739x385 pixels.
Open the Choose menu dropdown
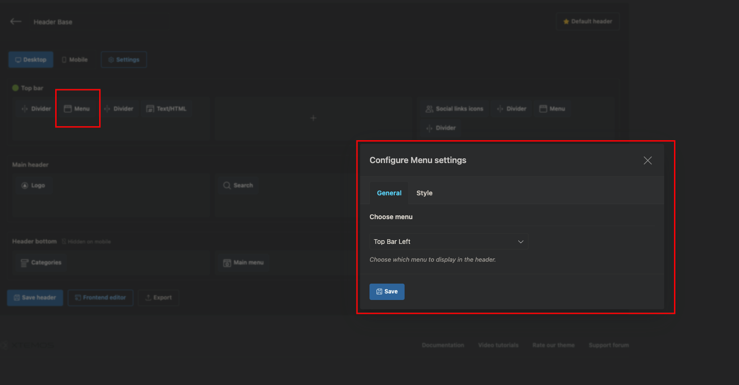point(449,242)
